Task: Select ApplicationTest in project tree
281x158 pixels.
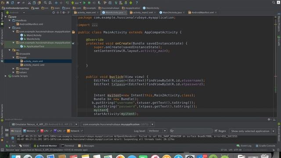Action: click(x=35, y=47)
